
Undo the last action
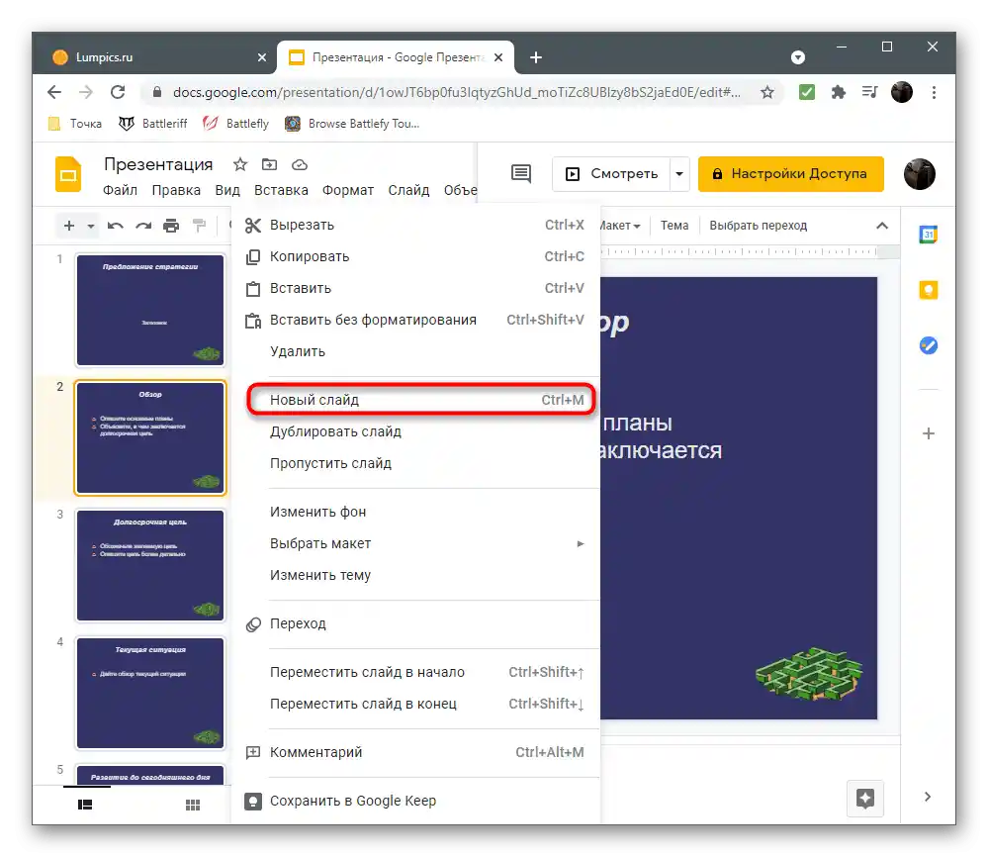click(x=116, y=226)
